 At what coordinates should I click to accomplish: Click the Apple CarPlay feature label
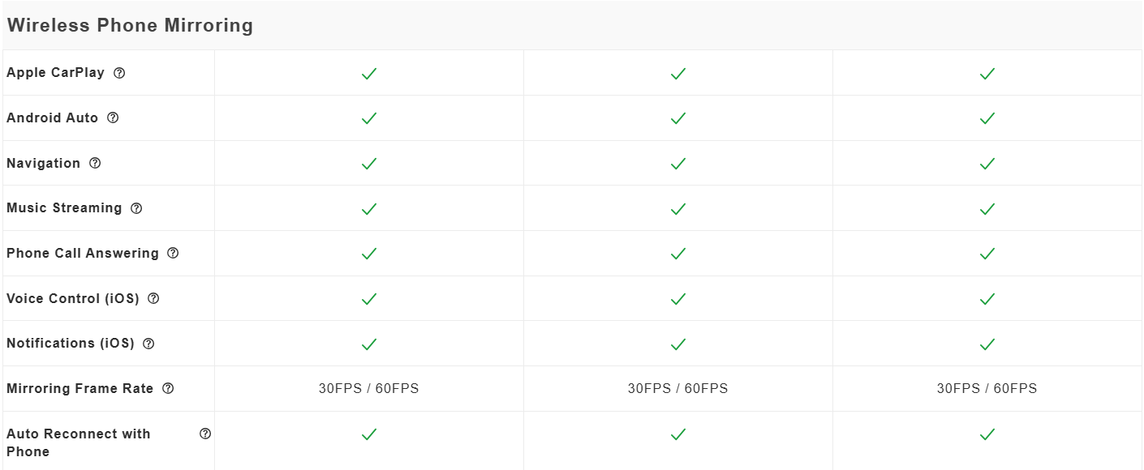55,73
